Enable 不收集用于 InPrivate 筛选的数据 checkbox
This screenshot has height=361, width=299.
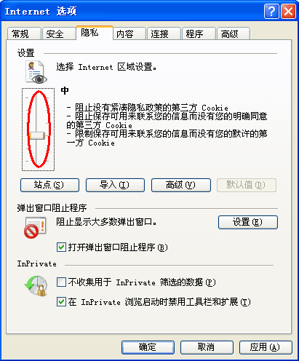click(x=61, y=282)
